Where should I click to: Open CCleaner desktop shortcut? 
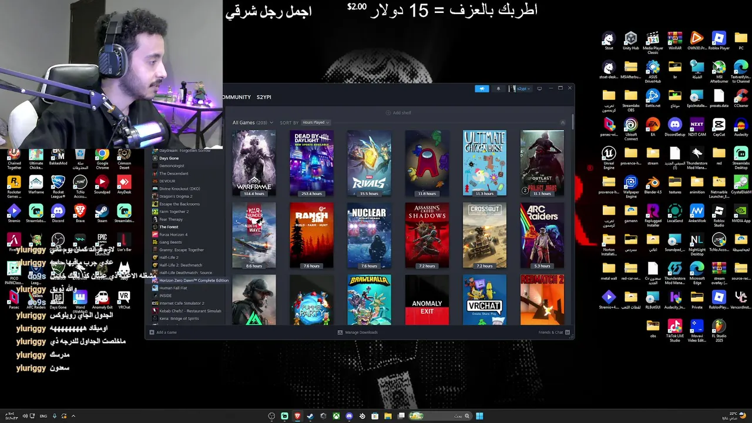(x=741, y=98)
